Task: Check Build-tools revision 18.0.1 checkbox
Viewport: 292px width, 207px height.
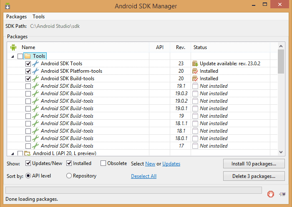Action: (28, 138)
